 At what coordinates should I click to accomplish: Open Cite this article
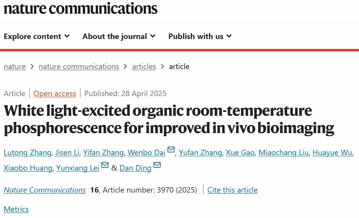232,190
